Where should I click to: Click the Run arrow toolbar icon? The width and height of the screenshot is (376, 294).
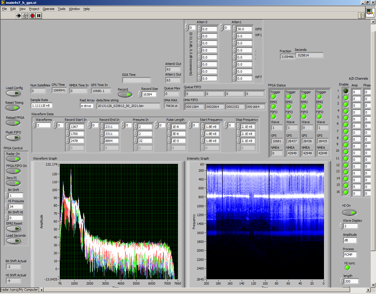pos(19,16)
